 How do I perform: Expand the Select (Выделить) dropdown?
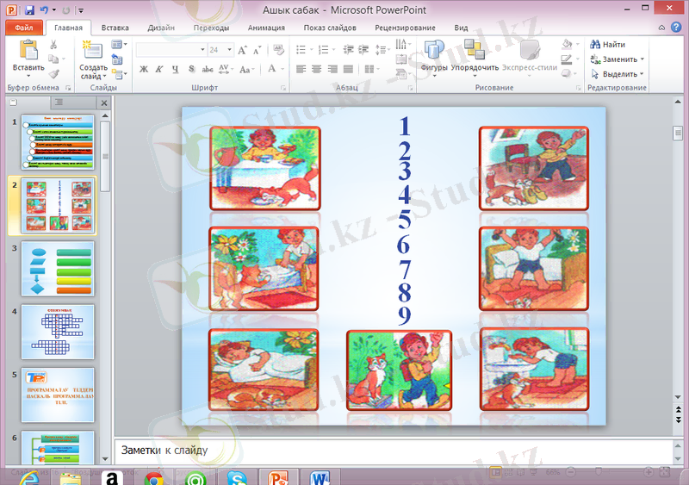click(x=642, y=74)
